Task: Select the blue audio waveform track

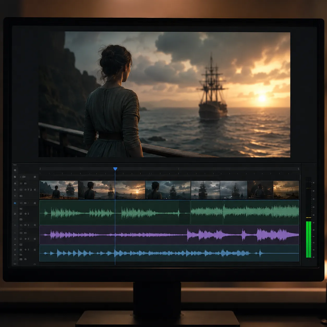Action: click(x=169, y=253)
